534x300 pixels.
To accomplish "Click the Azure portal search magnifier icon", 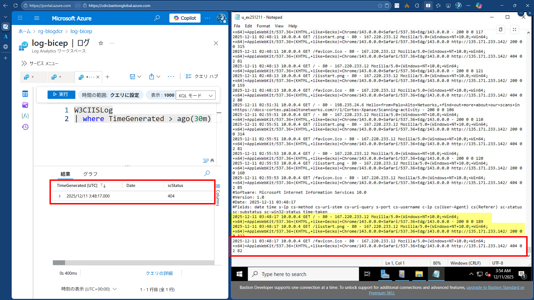I will coord(157,18).
